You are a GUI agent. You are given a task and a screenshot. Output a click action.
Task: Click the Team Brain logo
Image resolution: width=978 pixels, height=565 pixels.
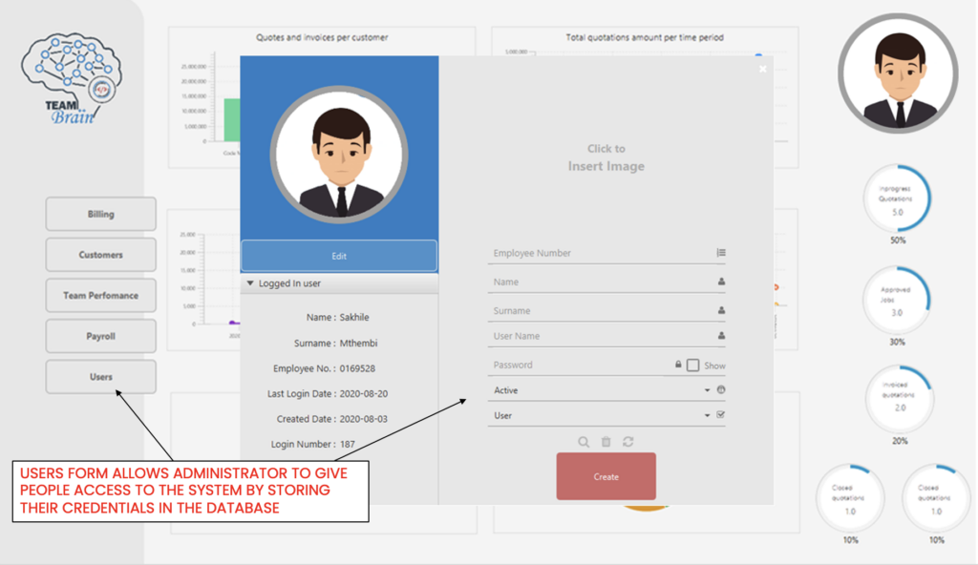coord(71,78)
